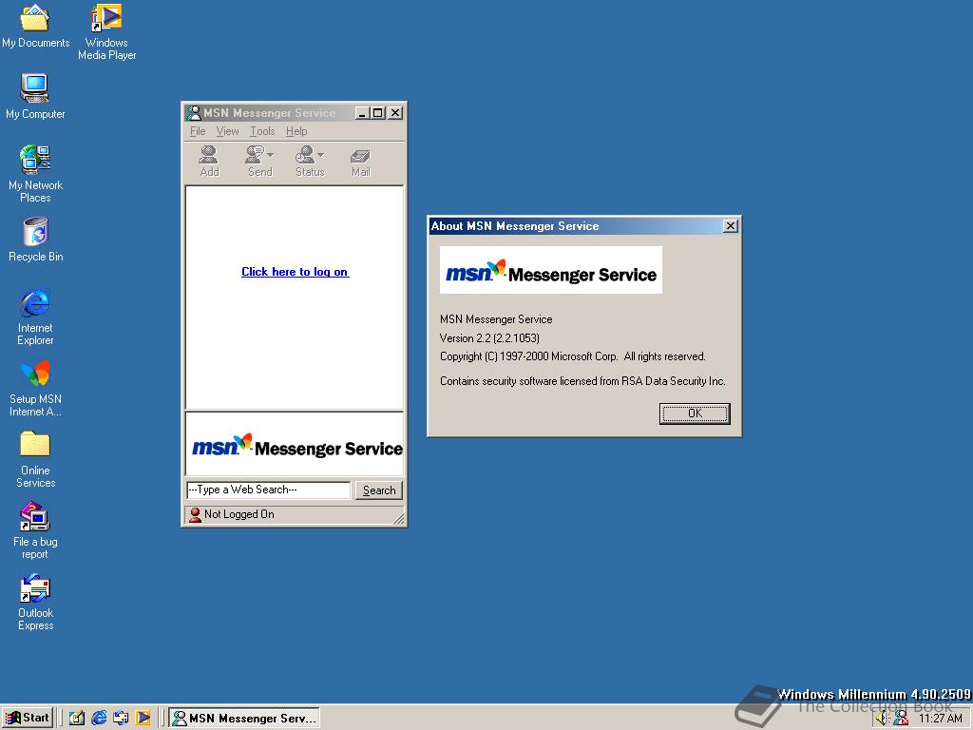
Task: Click the RSA Data Security license text
Action: [x=582, y=381]
